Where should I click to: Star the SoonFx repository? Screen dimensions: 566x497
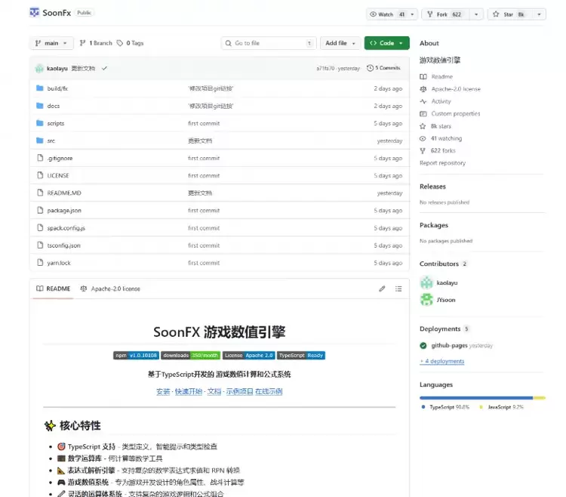(506, 14)
